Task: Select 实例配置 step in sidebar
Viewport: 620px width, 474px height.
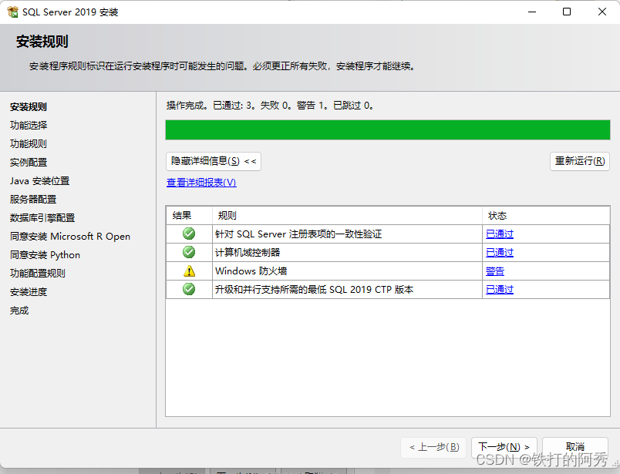Action: point(29,163)
